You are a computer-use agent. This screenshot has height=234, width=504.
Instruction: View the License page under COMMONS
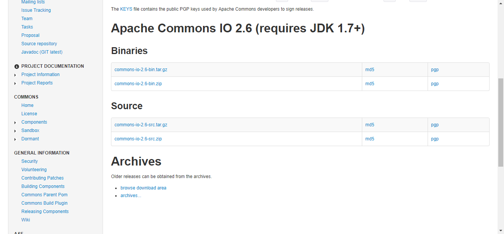29,113
